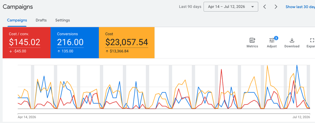Click the Apr 14, 2026 axis label
The height and width of the screenshot is (123, 315).
(27, 117)
